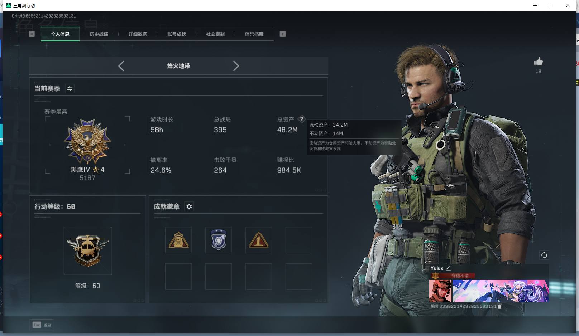This screenshot has width=579, height=336.
Task: Select the 社交定制 tab
Action: (x=215, y=34)
